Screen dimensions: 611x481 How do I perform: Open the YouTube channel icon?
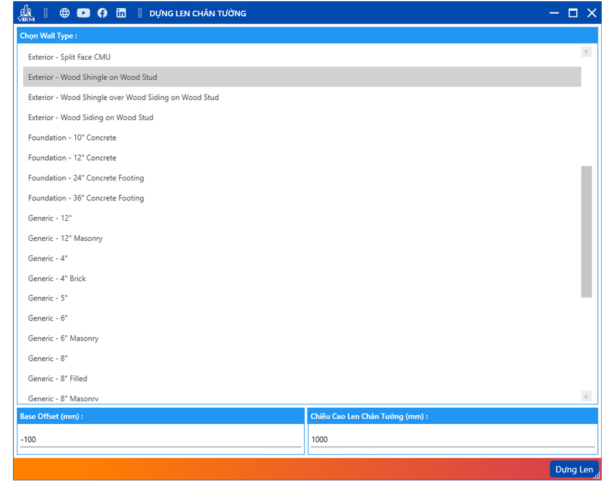83,13
